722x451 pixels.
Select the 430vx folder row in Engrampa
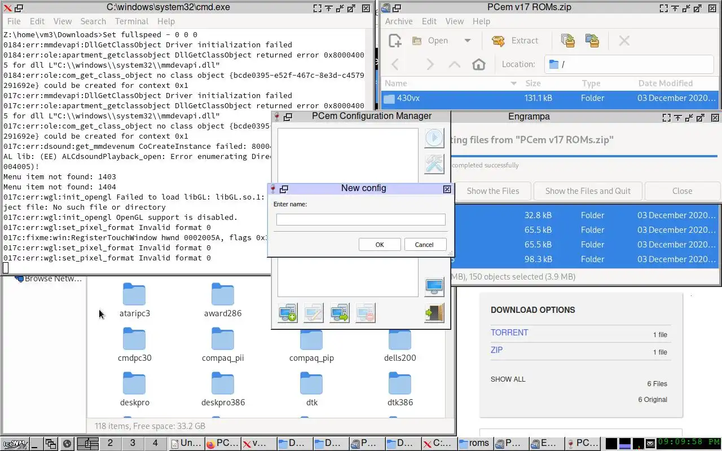click(551, 98)
